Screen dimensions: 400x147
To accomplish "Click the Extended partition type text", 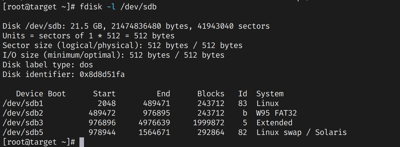I will click(x=274, y=123).
